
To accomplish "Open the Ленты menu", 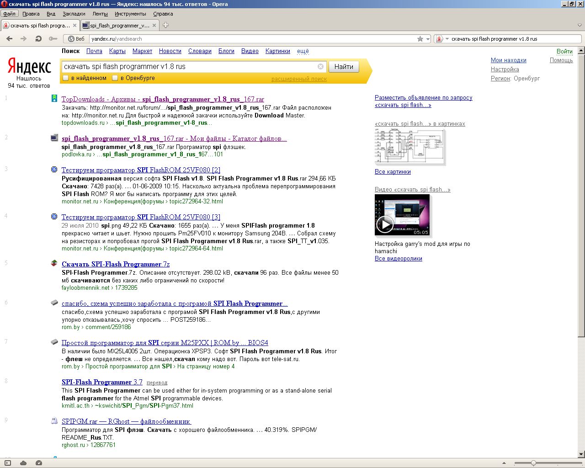I will tap(100, 14).
